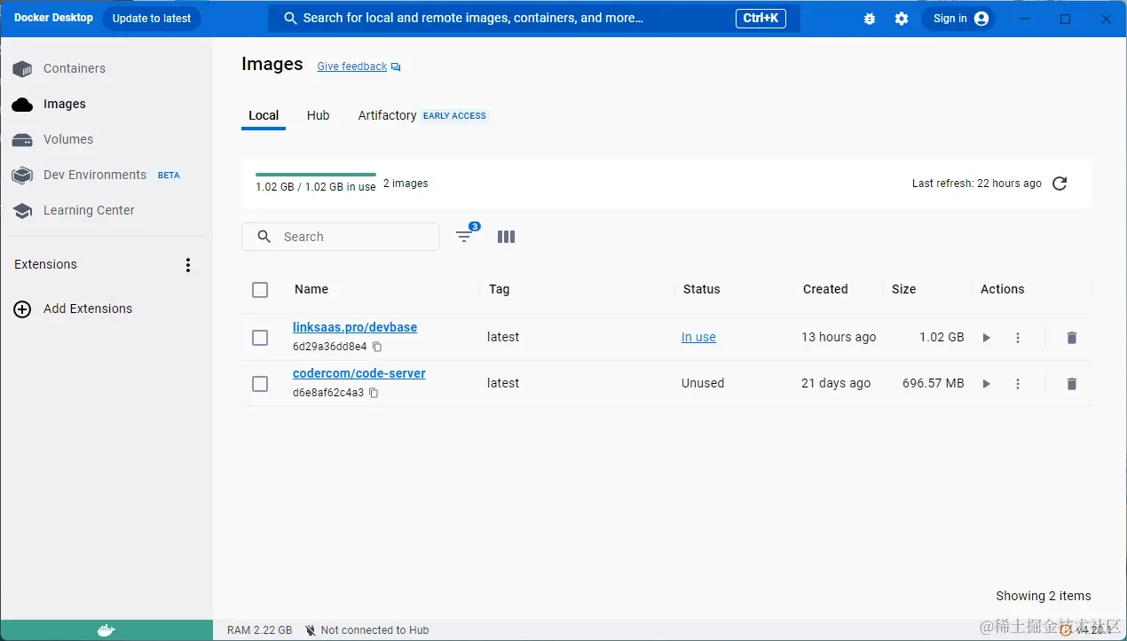The image size is (1127, 641).
Task: Sort by the Size column header
Action: [x=904, y=289]
